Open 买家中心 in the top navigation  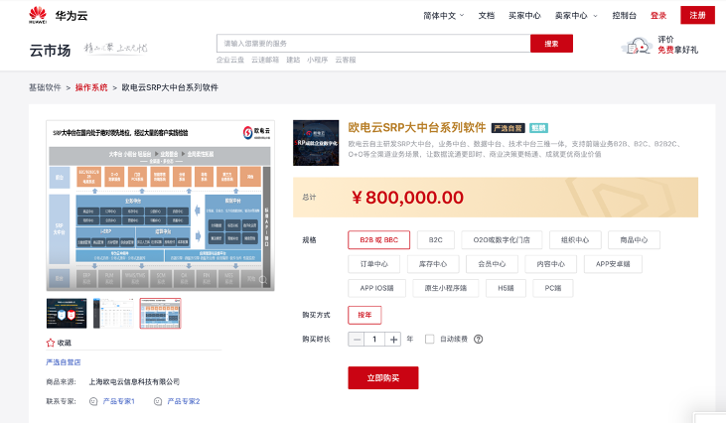point(524,15)
